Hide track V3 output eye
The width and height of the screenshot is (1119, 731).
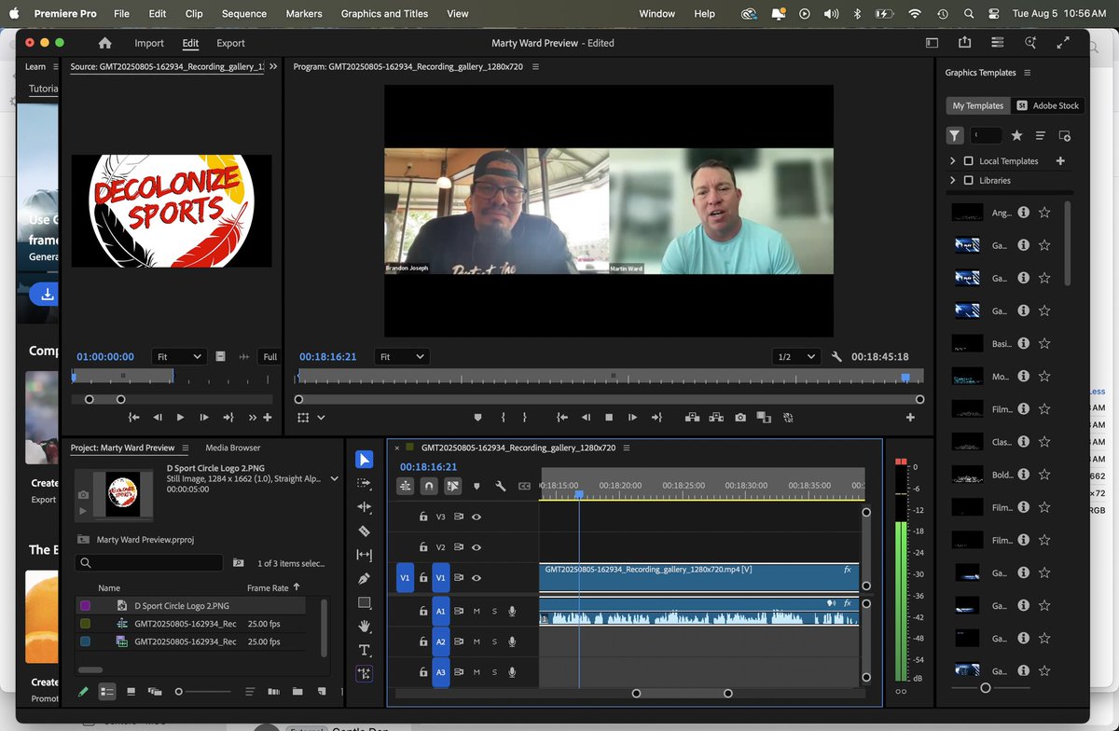[477, 517]
